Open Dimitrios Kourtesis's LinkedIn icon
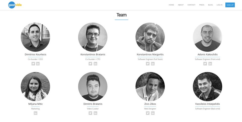 (x=38, y=64)
